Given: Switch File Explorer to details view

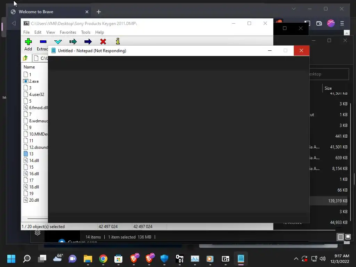Looking at the screenshot, I should [341, 237].
